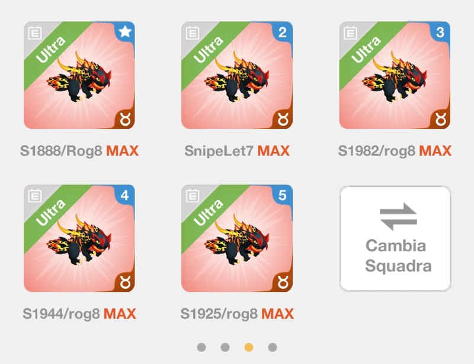This screenshot has height=364, width=474.
Task: Select the S1982/rog8 monster thumbnail
Action: click(x=395, y=75)
